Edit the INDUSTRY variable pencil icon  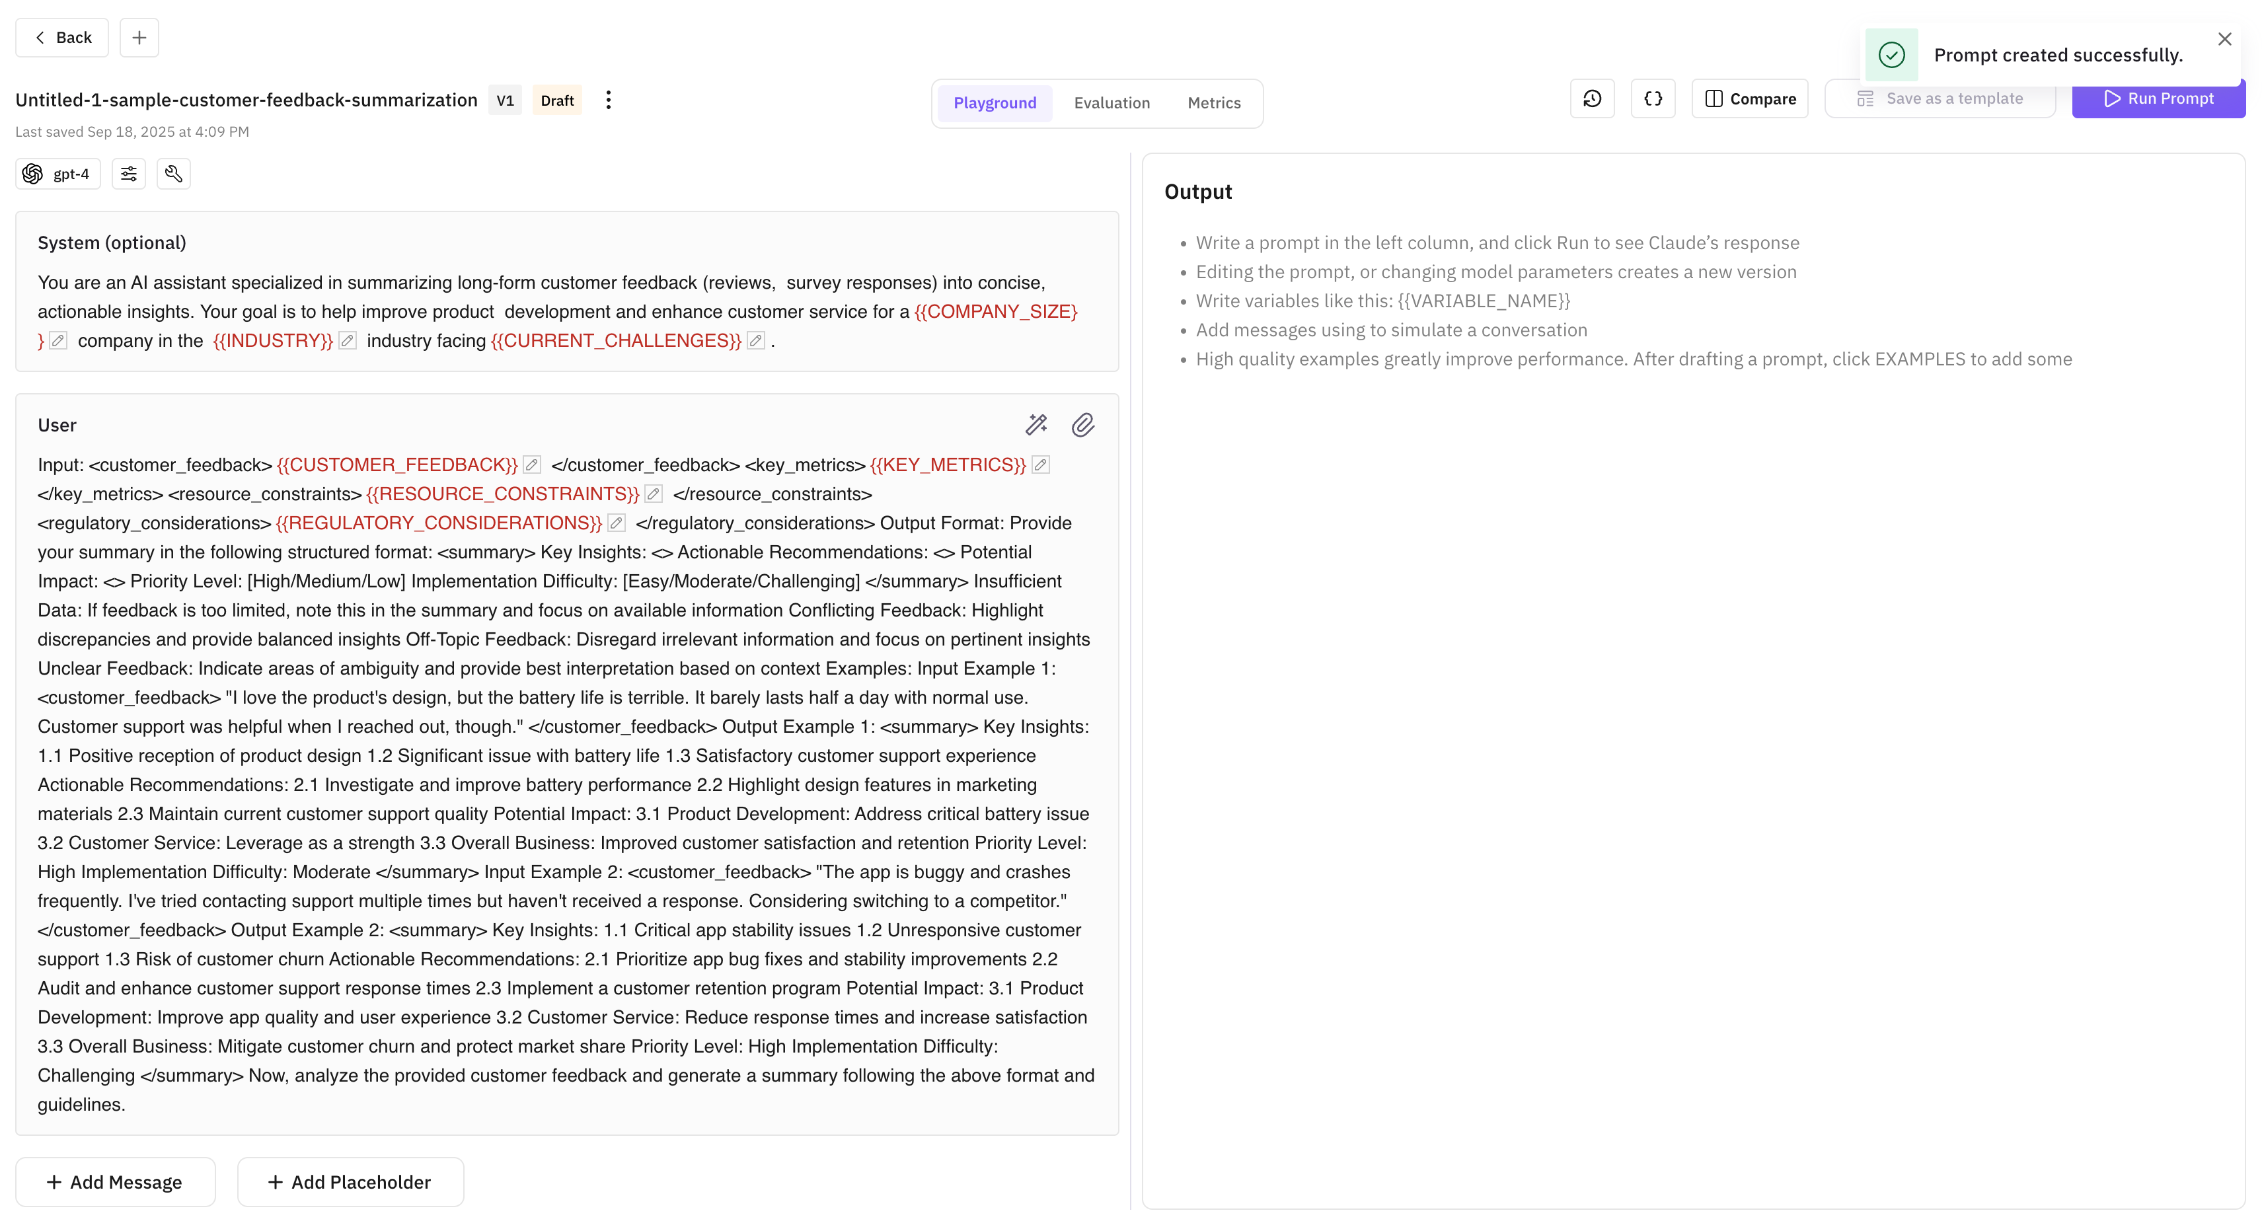[348, 341]
